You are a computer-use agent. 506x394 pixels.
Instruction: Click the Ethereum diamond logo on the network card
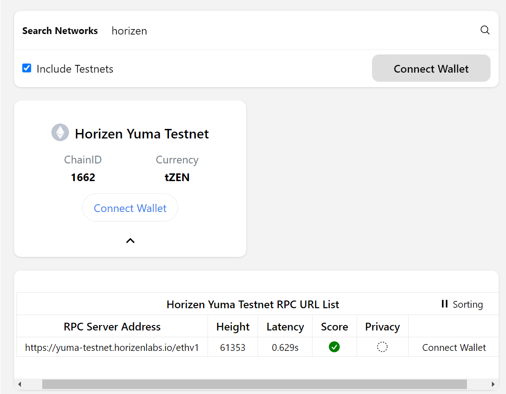60,132
